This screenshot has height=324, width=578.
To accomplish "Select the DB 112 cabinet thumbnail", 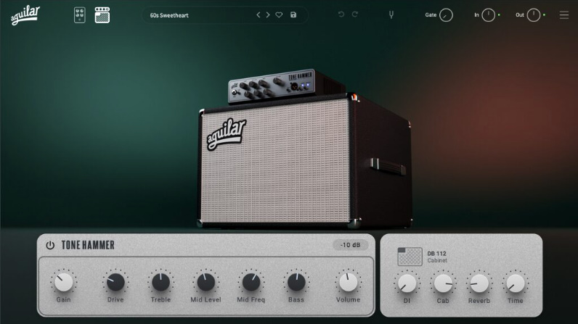I will (410, 257).
